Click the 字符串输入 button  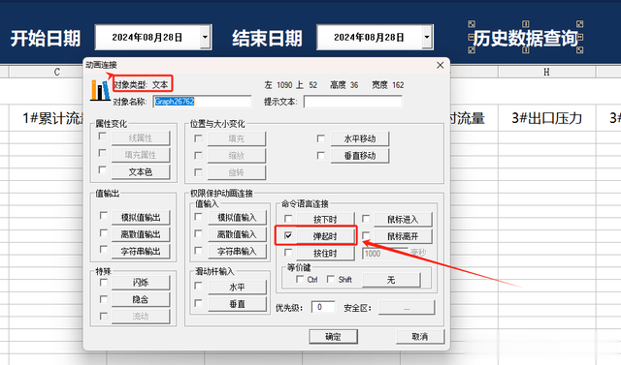[x=237, y=251]
